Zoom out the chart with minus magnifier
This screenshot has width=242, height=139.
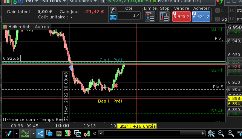pos(221,133)
